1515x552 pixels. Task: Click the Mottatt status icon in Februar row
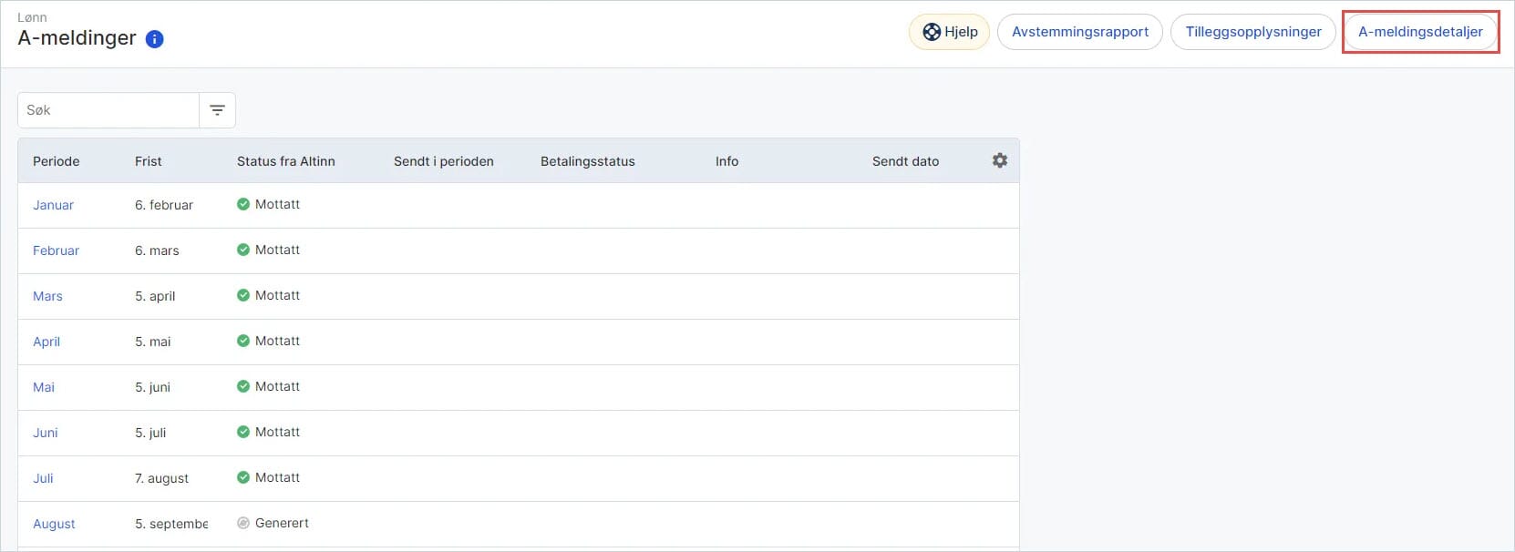pos(243,250)
